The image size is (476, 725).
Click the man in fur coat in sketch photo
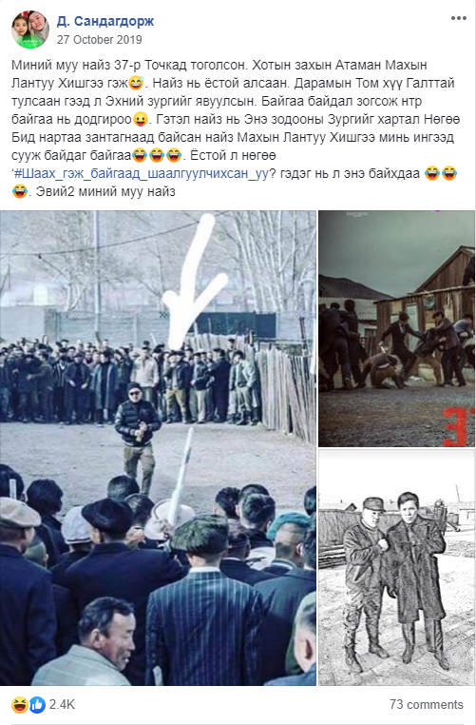pos(413,578)
